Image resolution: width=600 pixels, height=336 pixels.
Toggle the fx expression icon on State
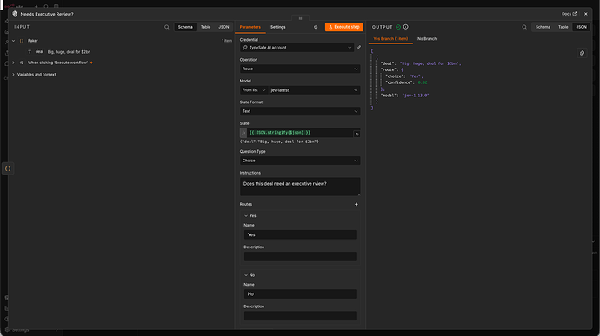point(243,133)
